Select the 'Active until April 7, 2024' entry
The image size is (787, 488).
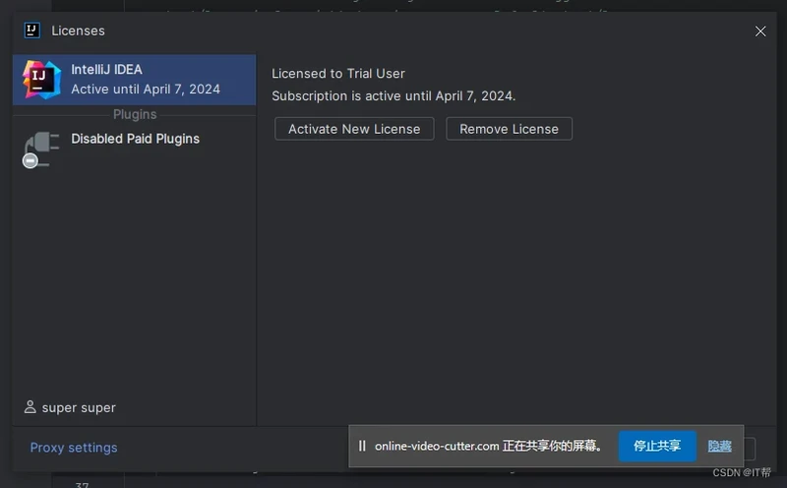(146, 89)
